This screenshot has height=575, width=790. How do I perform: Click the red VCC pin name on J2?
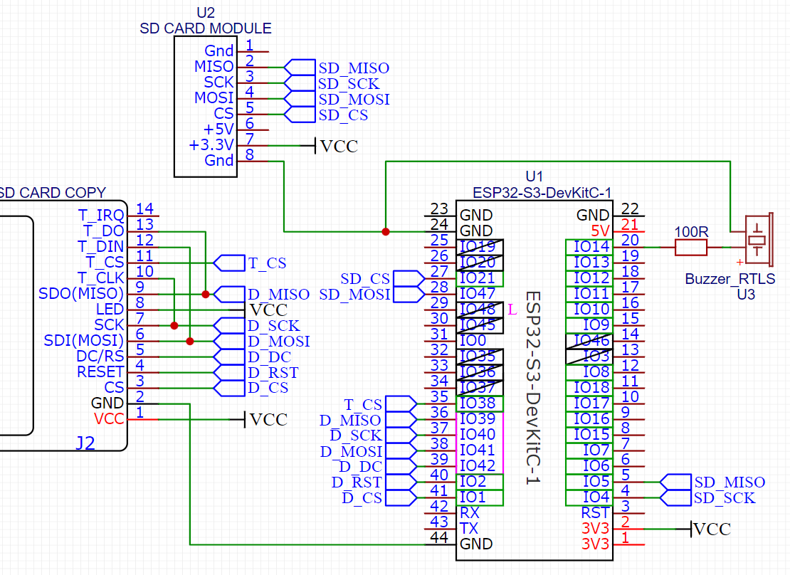109,418
